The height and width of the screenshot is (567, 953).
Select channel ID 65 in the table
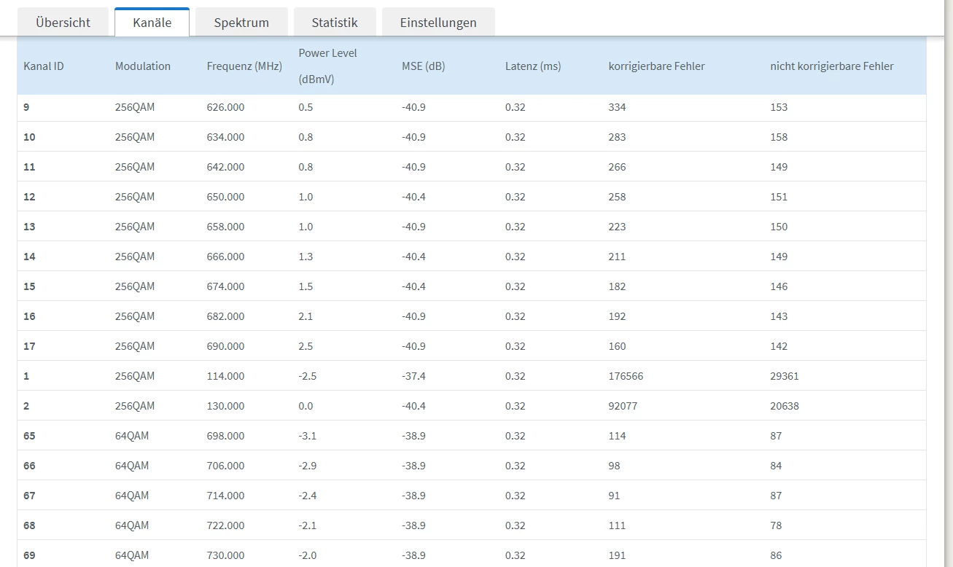29,436
